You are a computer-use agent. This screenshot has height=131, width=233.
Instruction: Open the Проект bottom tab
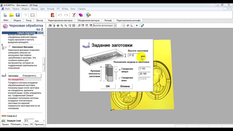[5, 124]
